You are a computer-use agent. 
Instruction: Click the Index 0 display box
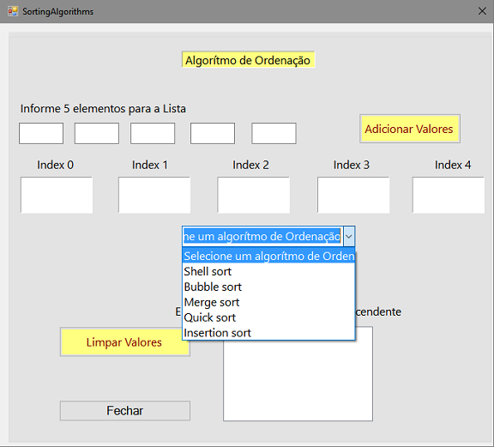(x=57, y=195)
